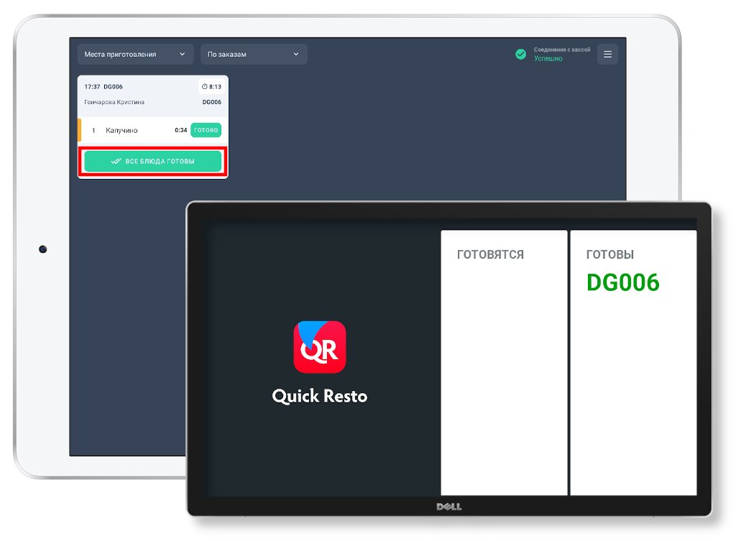Select the Капучино order row
This screenshot has width=736, height=541.
pos(121,131)
